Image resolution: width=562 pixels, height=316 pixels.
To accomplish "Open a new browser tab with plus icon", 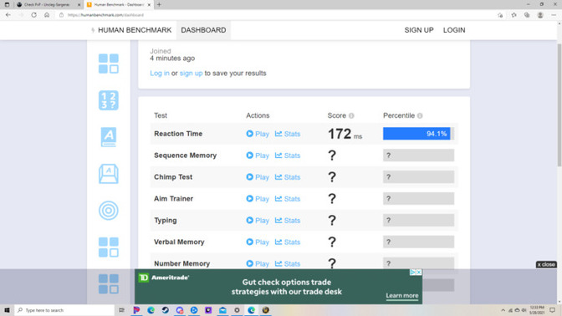I will (159, 5).
